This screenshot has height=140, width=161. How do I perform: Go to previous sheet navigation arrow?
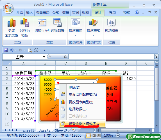point(9,130)
